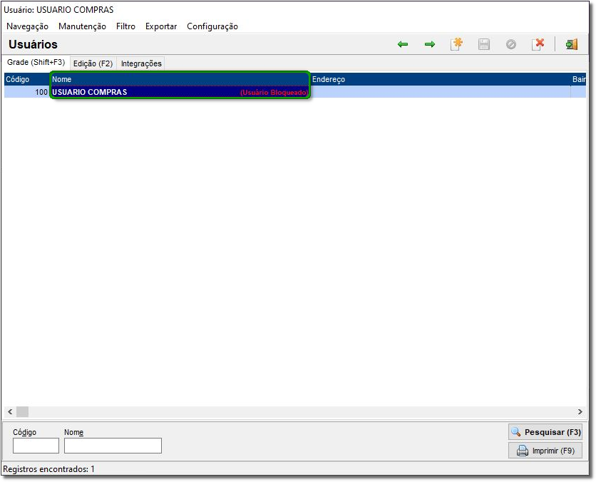The width and height of the screenshot is (596, 482).
Task: Go to previous record with left arrow
Action: pos(403,44)
